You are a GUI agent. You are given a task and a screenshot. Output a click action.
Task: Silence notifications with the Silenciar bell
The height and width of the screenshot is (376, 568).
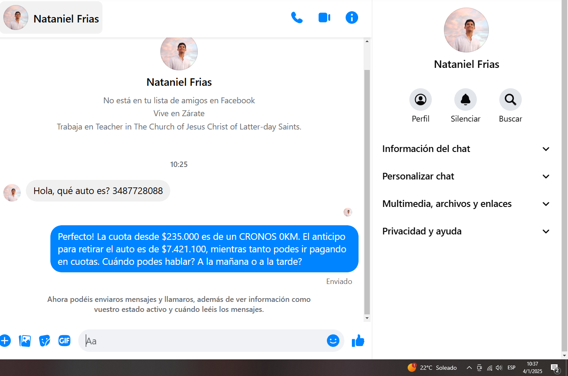coord(465,100)
